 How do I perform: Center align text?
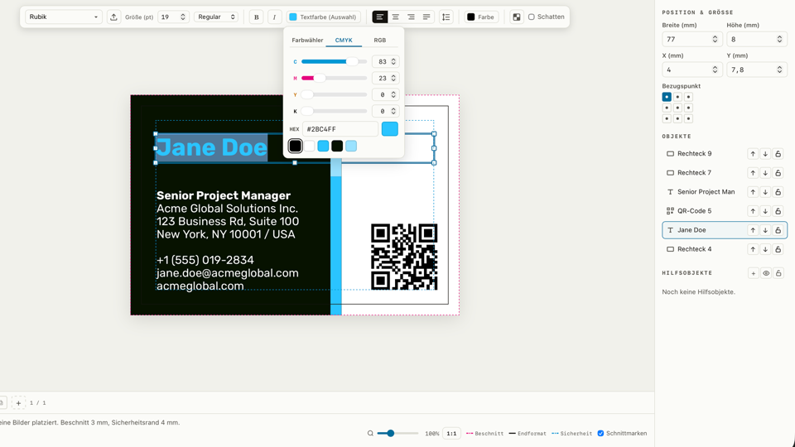pos(396,17)
